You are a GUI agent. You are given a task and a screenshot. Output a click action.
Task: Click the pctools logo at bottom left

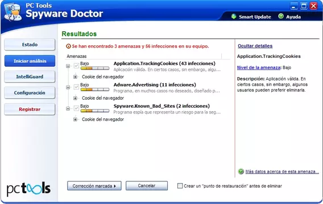28,189
